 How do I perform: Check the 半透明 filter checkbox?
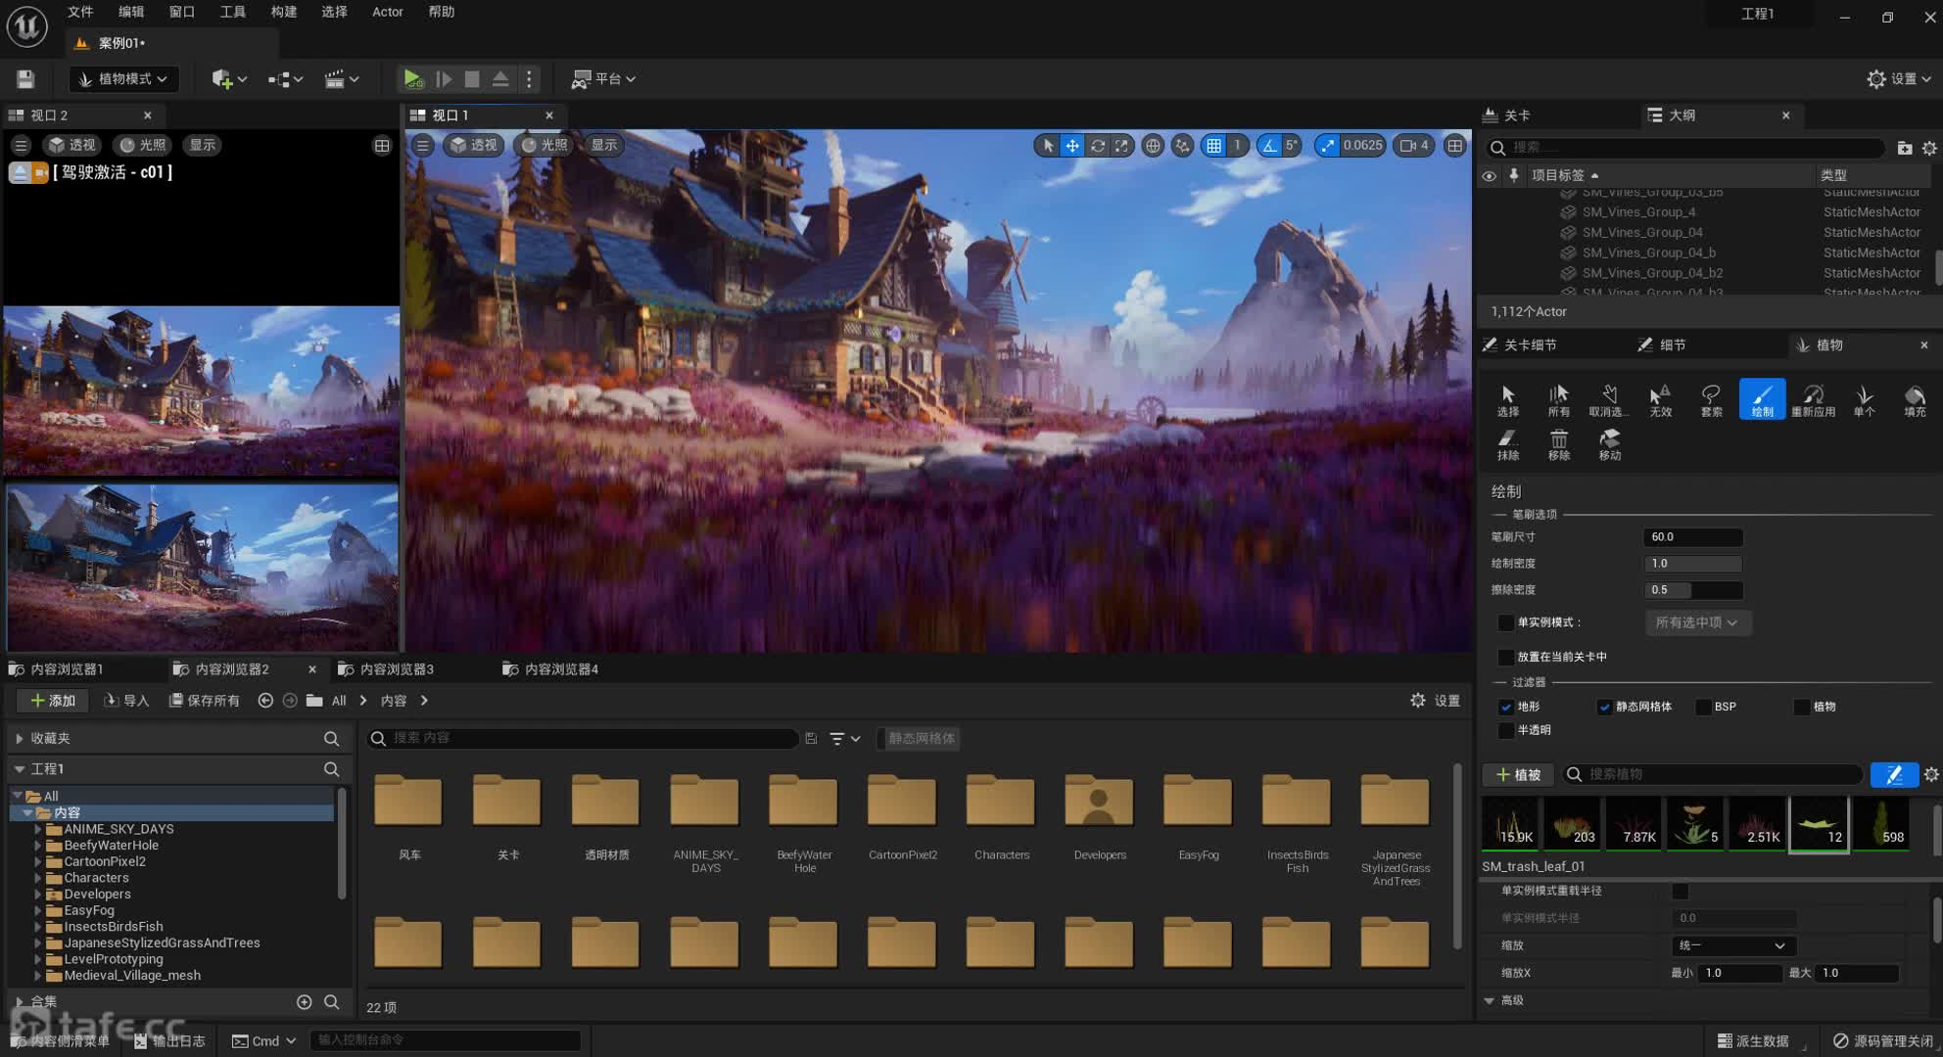tap(1506, 730)
